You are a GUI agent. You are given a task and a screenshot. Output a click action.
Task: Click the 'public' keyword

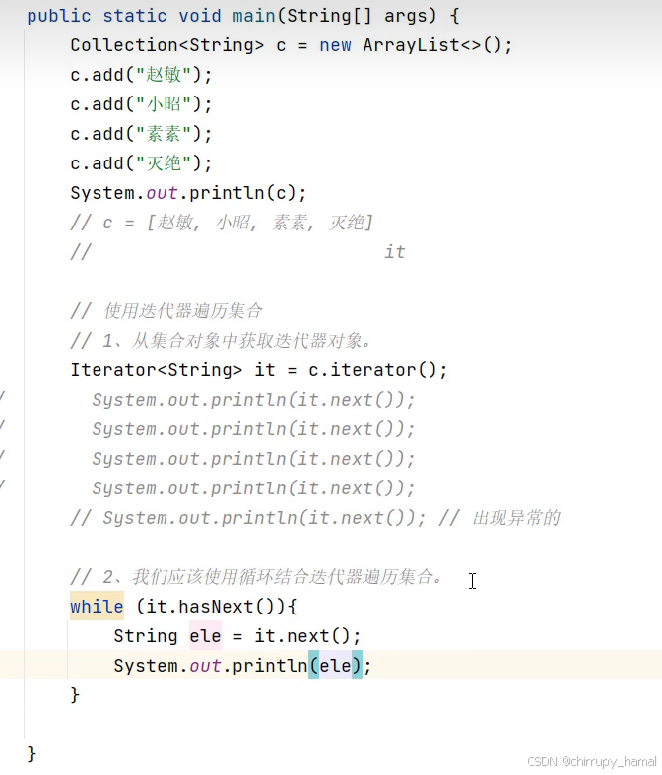(59, 16)
